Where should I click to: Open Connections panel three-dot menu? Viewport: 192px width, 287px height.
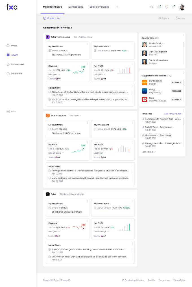point(184,35)
